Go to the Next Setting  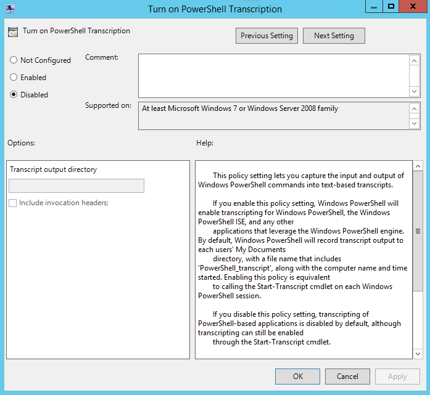334,36
